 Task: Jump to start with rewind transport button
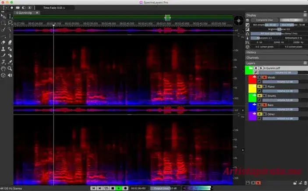(x=93, y=188)
